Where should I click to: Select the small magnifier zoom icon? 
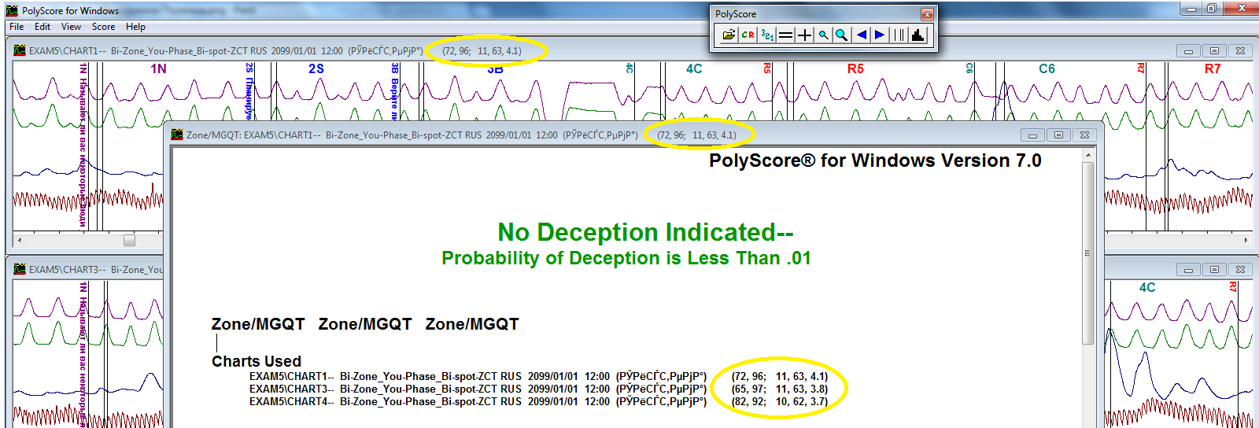click(x=823, y=35)
